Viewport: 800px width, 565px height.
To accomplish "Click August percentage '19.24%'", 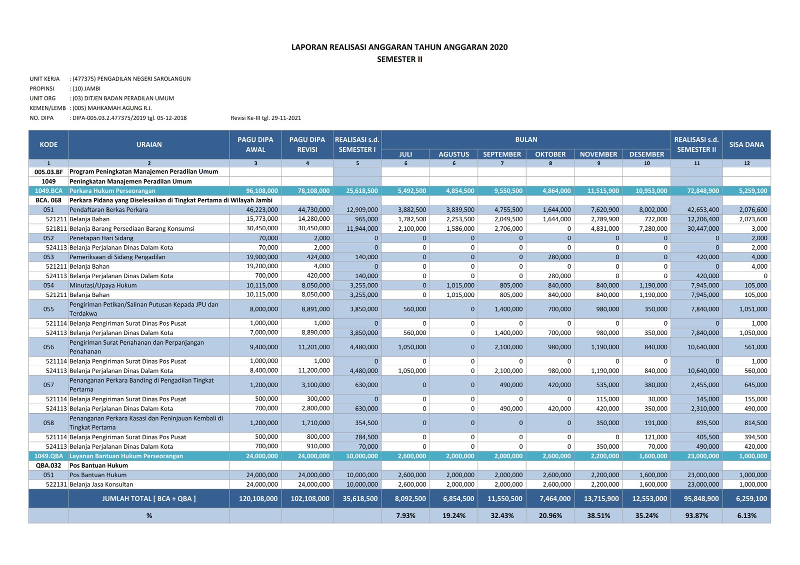I will pyautogui.click(x=453, y=516).
